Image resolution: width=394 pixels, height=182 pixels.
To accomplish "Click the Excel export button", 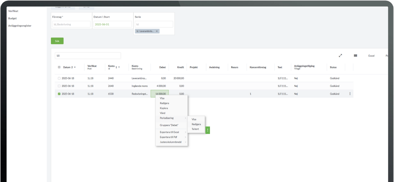I will 371,56.
